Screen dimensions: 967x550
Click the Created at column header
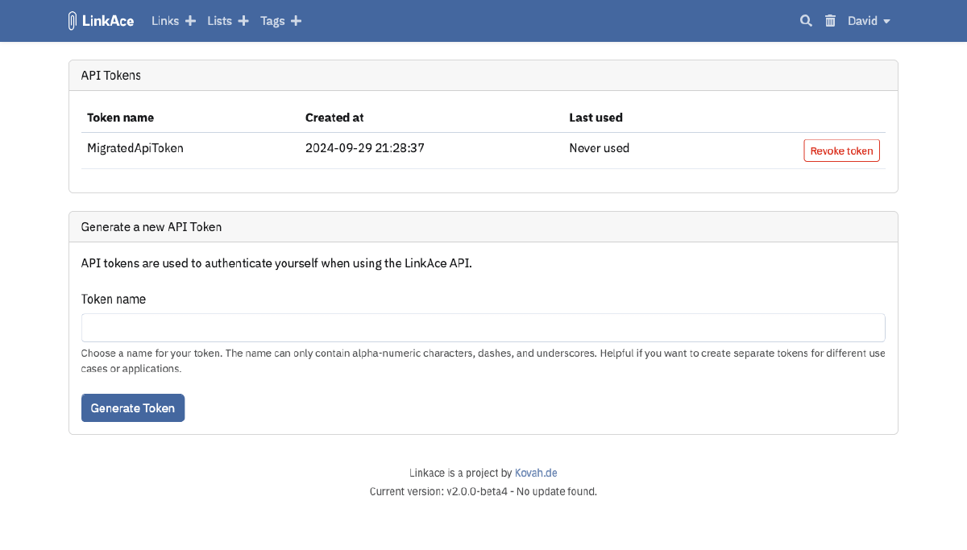pyautogui.click(x=334, y=117)
